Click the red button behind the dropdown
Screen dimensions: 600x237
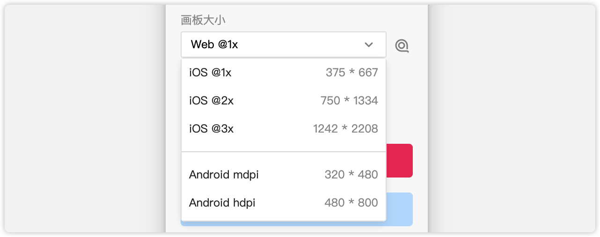pos(399,161)
